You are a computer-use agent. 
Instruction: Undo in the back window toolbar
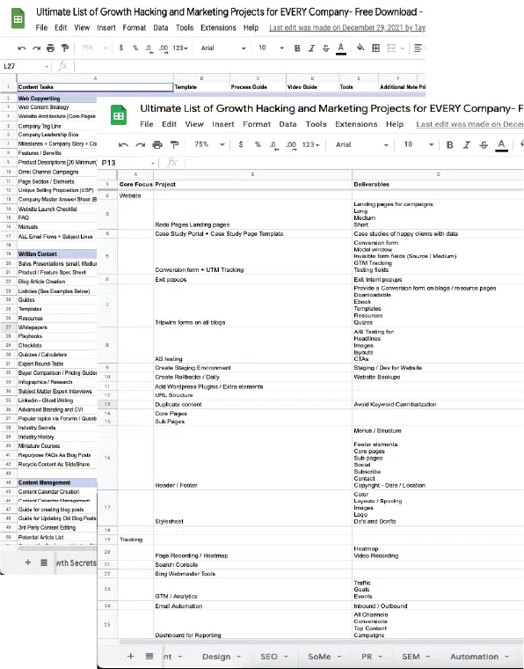[x=22, y=48]
